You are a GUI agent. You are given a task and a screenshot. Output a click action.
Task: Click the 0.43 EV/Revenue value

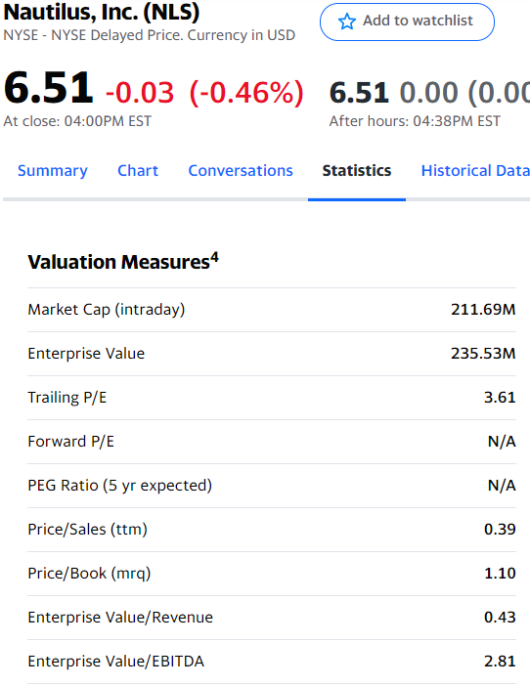click(x=500, y=618)
